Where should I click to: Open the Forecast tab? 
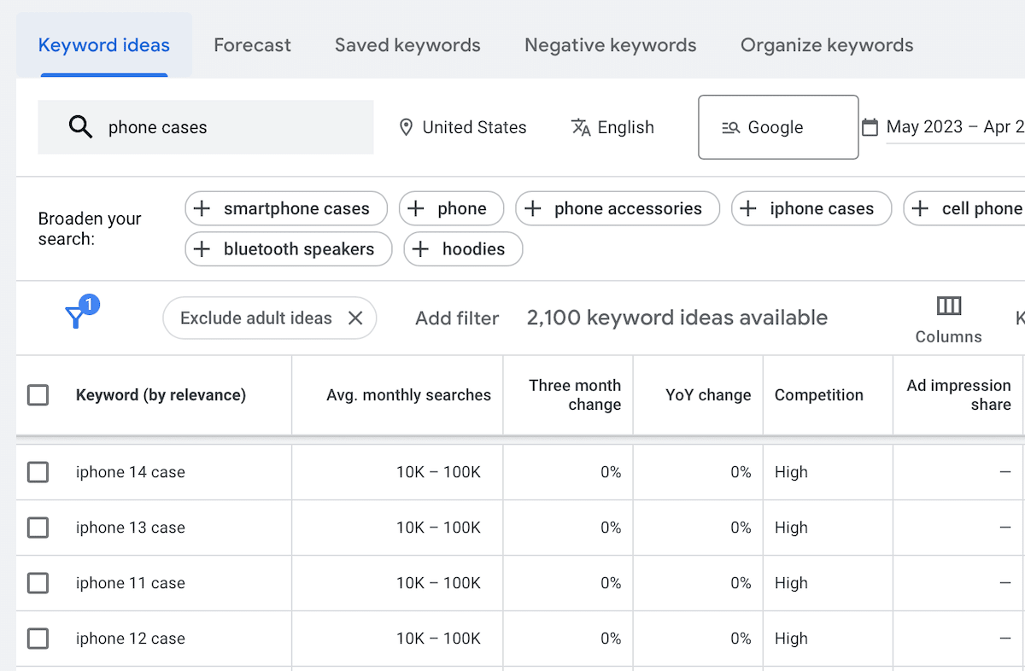tap(252, 45)
